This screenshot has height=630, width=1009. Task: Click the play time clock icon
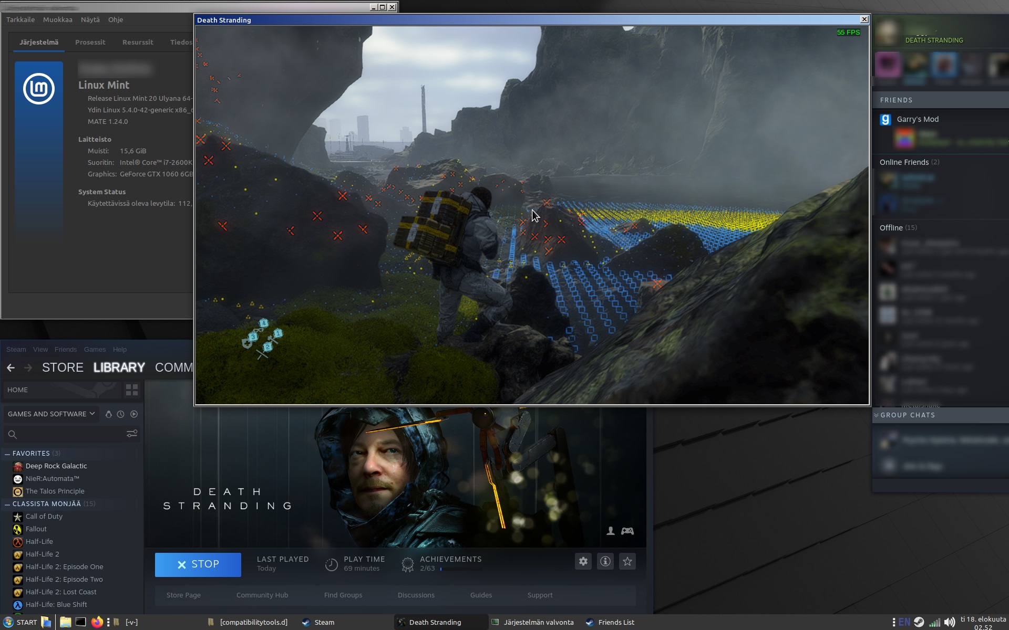331,564
